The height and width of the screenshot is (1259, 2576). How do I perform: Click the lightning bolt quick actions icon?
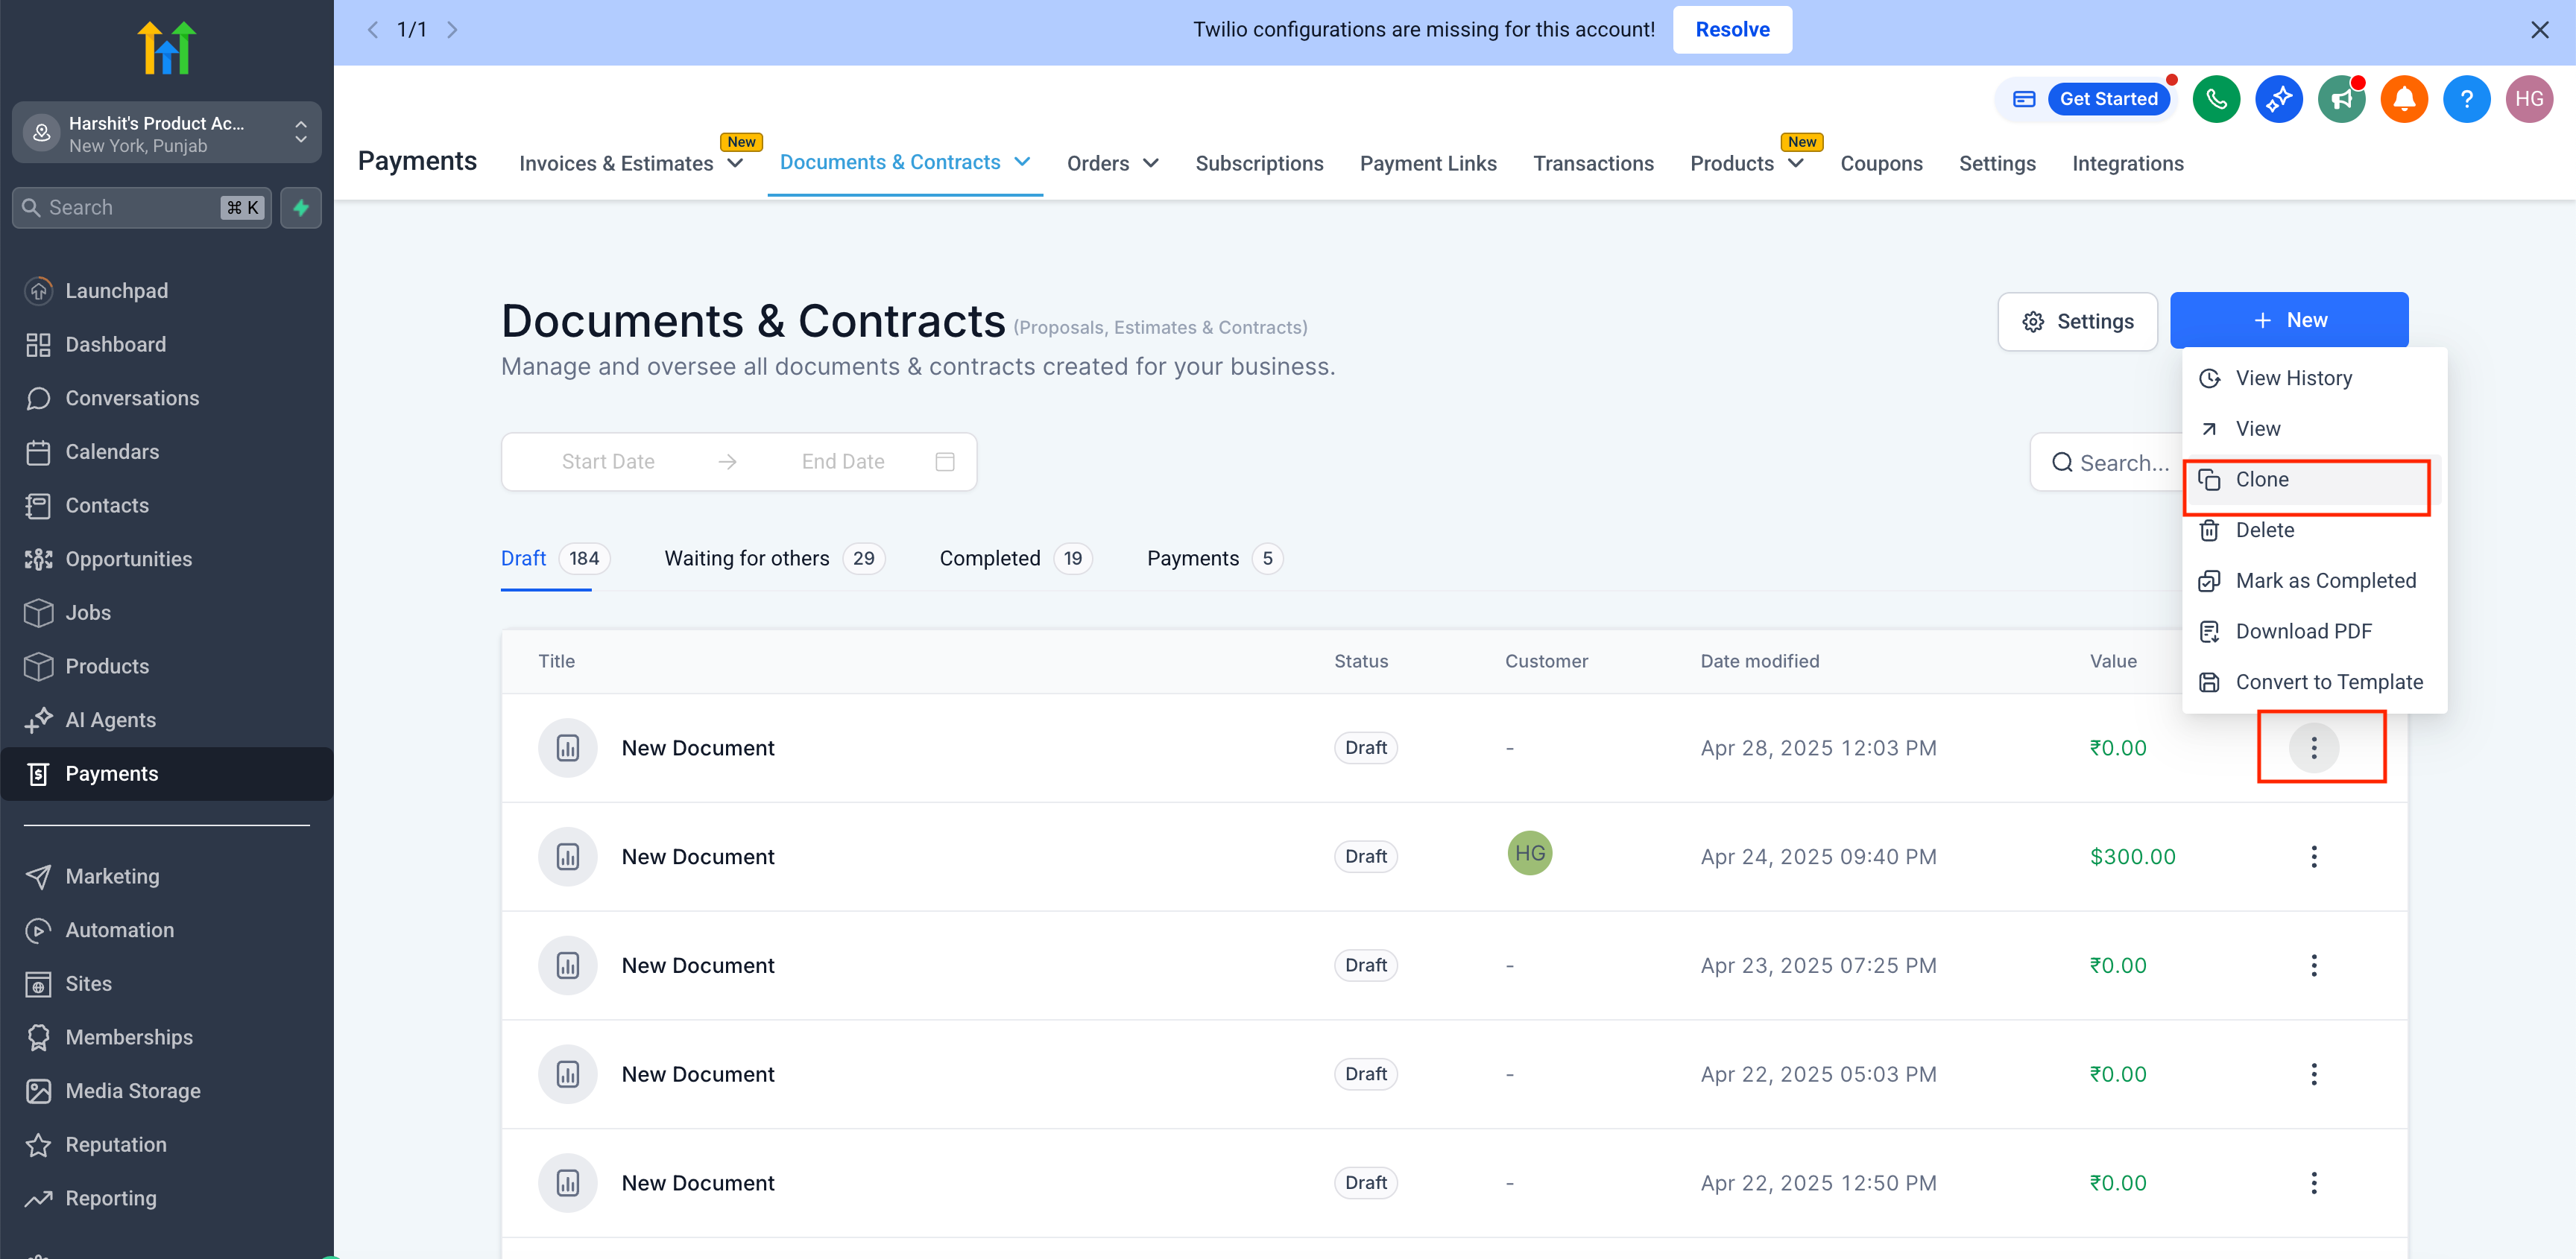(301, 208)
